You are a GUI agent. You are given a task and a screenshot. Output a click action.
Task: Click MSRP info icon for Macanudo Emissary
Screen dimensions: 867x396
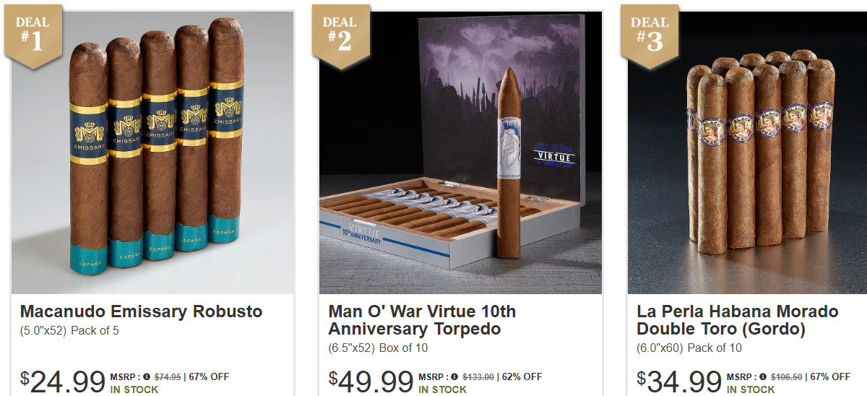point(147,376)
